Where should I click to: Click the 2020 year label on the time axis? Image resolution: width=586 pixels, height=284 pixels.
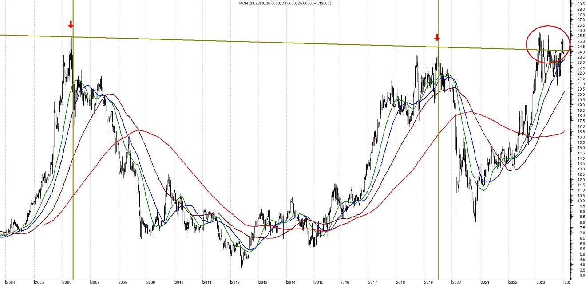456,282
